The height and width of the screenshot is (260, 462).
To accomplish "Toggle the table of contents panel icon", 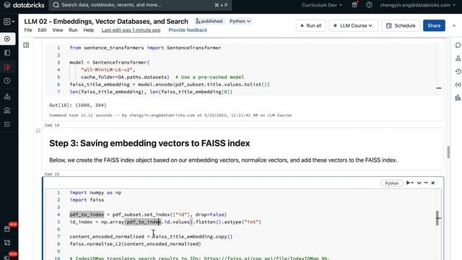I will pyautogui.click(x=26, y=45).
